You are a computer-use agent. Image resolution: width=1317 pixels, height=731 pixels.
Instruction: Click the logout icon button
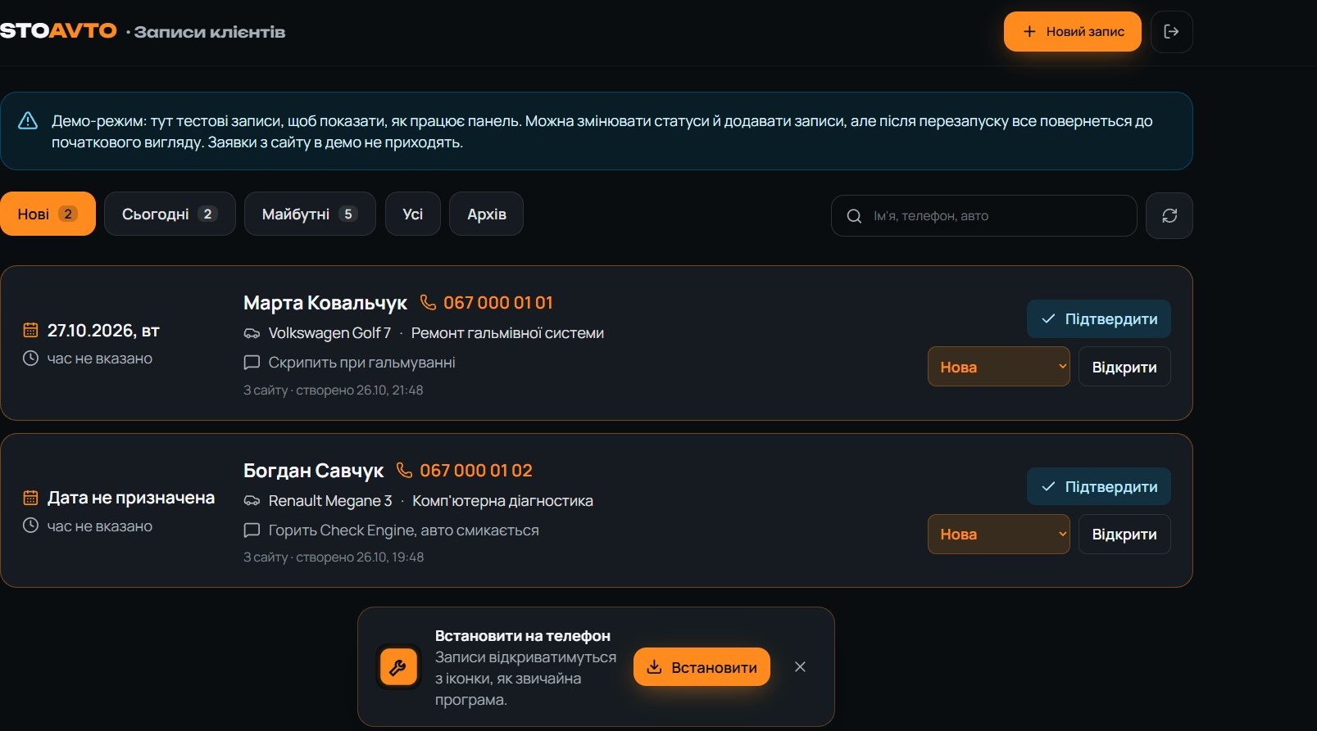(x=1171, y=32)
